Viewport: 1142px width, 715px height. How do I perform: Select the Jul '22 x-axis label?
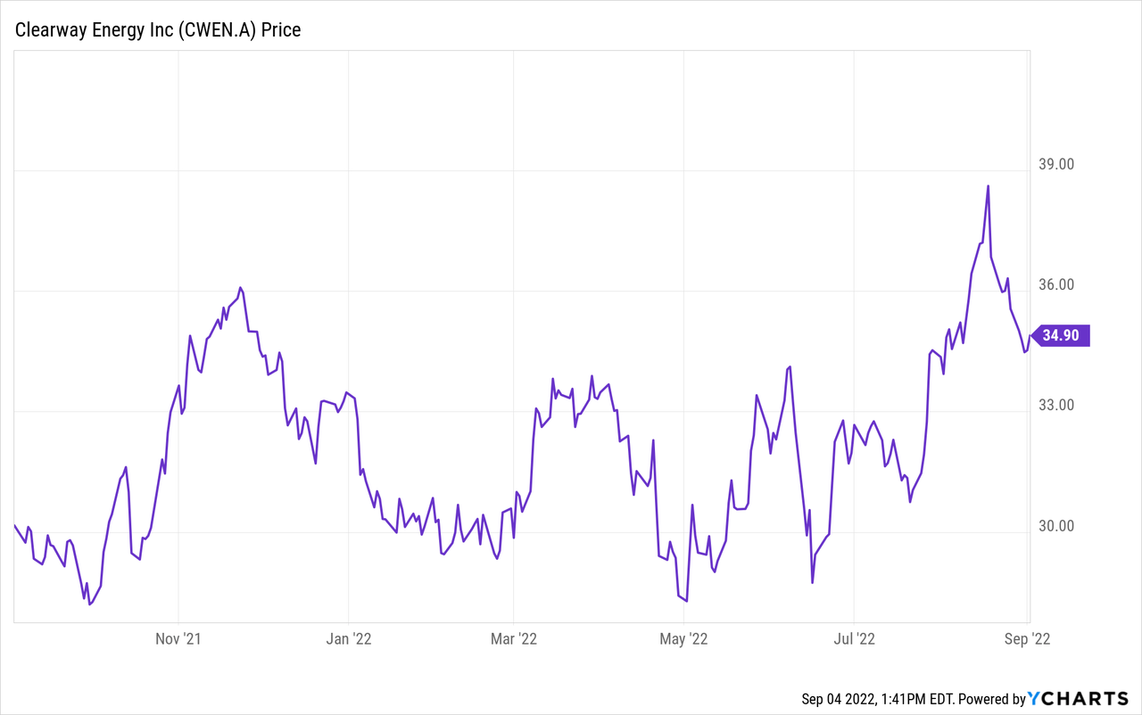point(854,638)
